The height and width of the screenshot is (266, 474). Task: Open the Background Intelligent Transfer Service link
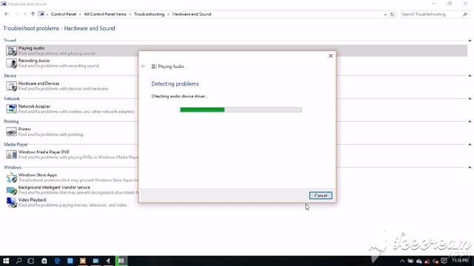[54, 187]
